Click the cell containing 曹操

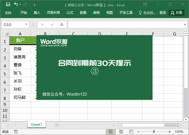click(x=20, y=65)
